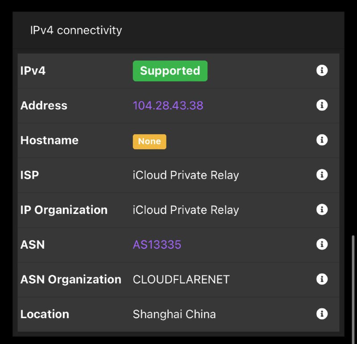Click the CLOUDFLARENET organization value
The height and width of the screenshot is (344, 357).
click(181, 279)
